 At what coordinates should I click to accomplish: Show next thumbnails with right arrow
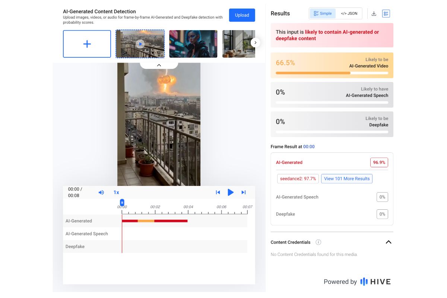point(256,42)
